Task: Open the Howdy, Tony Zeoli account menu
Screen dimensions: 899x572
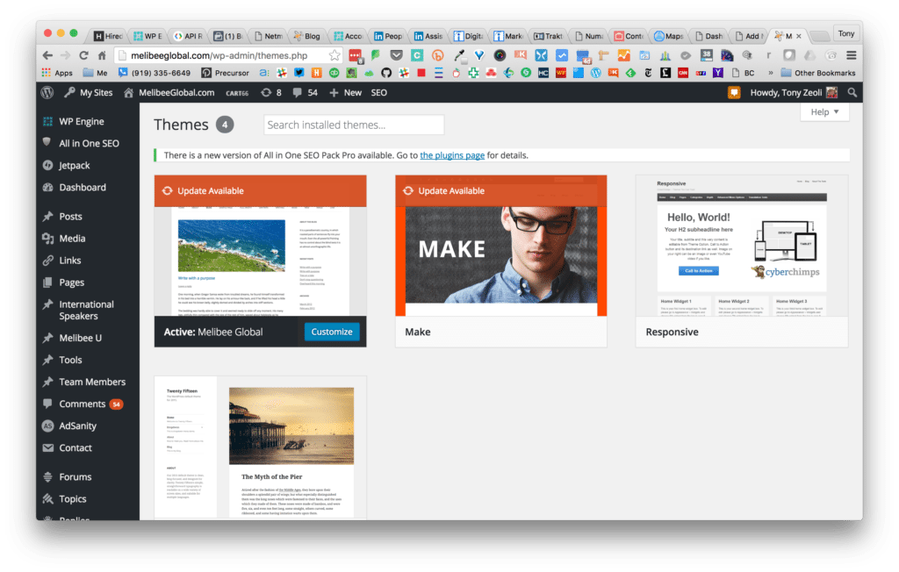Action: point(794,92)
